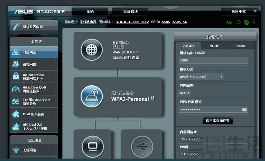Click the USB device circle icon

pyautogui.click(x=142, y=147)
